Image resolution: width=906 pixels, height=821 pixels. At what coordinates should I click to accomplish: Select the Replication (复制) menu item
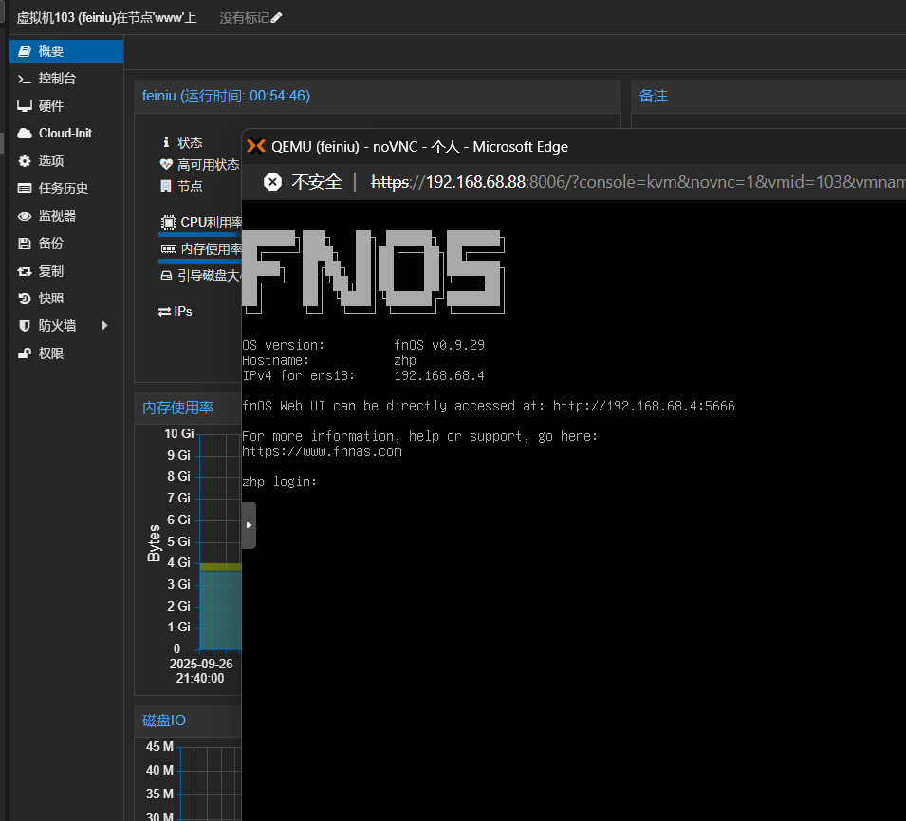[x=51, y=271]
